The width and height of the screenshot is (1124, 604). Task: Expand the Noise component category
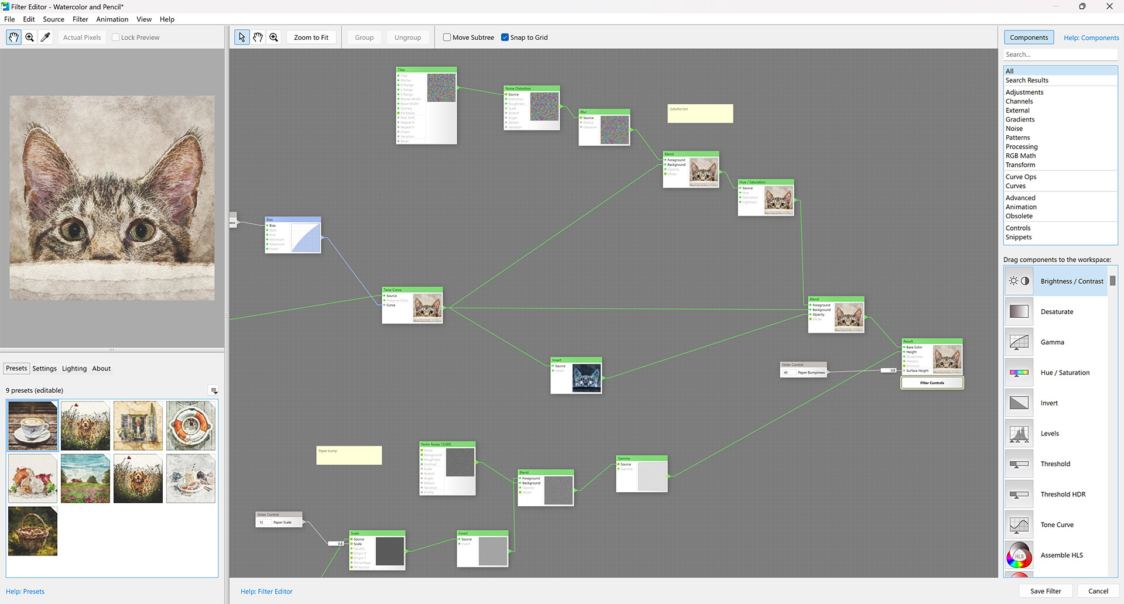[1014, 129]
